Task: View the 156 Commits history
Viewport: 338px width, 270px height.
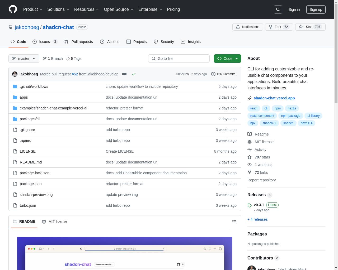Action: [x=223, y=74]
